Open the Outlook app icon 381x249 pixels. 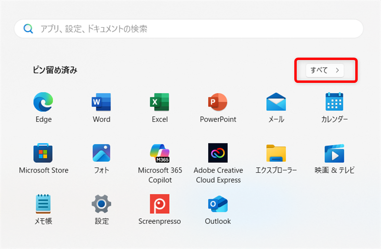pos(218,204)
